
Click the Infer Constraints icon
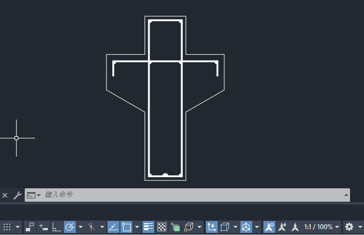30,227
